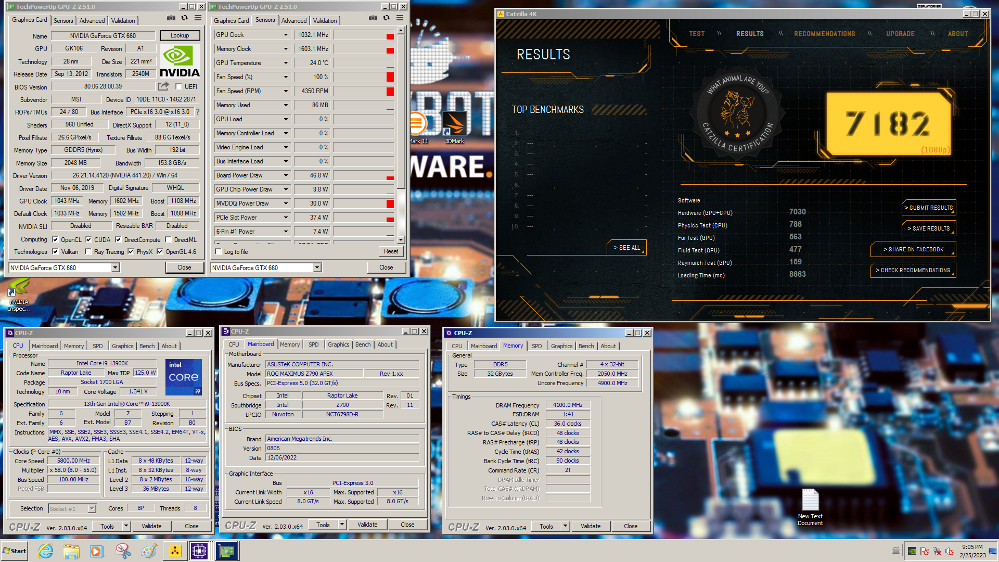
Task: Click the GPU-Z taskbar icon
Action: tap(227, 551)
